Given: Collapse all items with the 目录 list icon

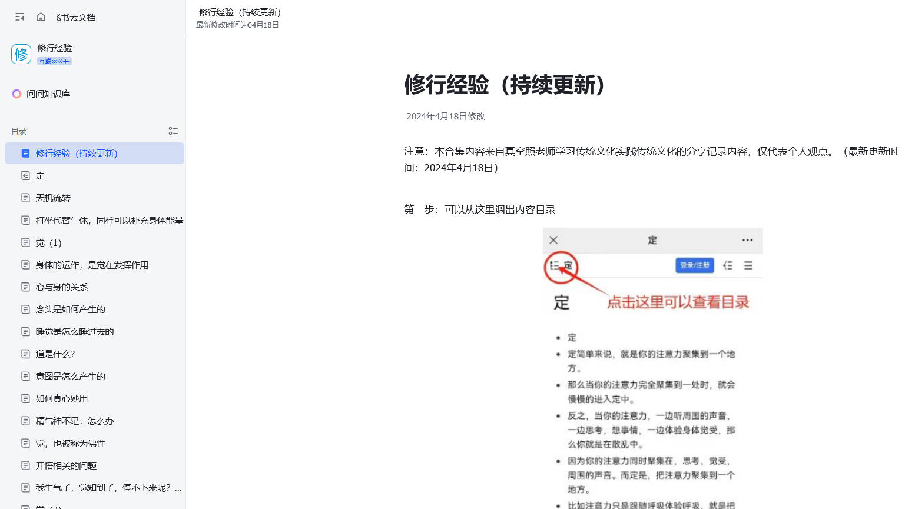Looking at the screenshot, I should point(173,131).
